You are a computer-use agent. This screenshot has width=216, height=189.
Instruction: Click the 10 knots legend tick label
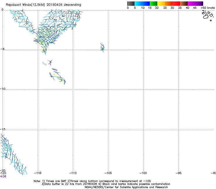[143, 8]
